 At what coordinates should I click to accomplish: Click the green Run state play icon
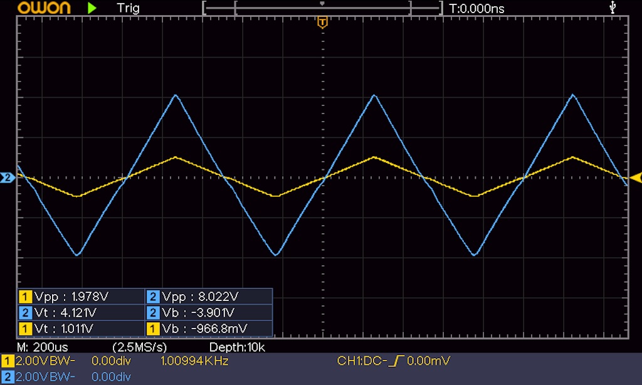coord(92,8)
